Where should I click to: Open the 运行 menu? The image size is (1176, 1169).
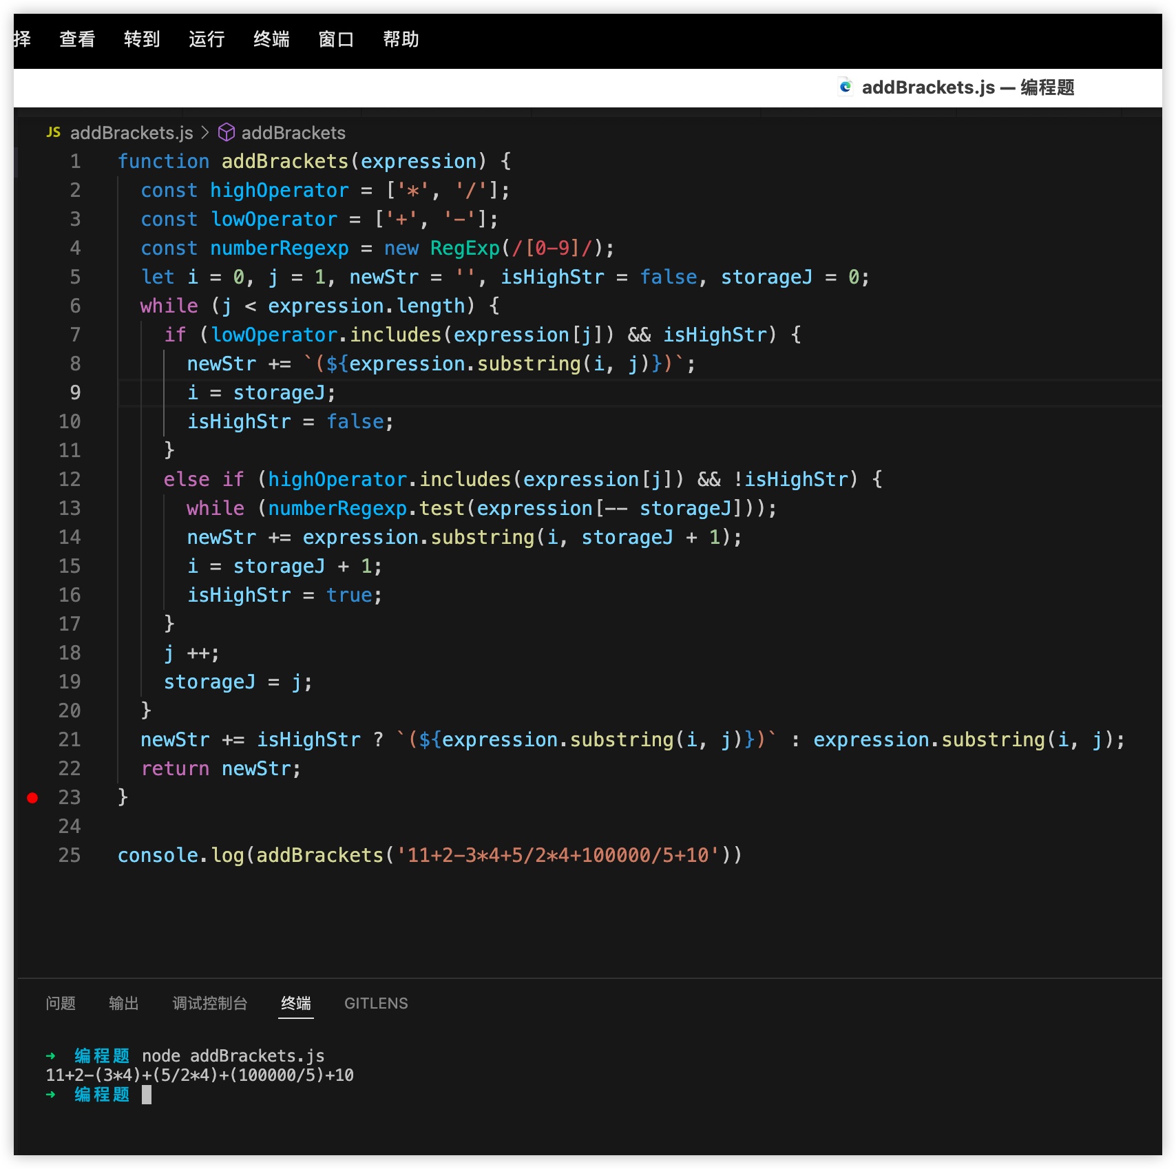pyautogui.click(x=207, y=39)
